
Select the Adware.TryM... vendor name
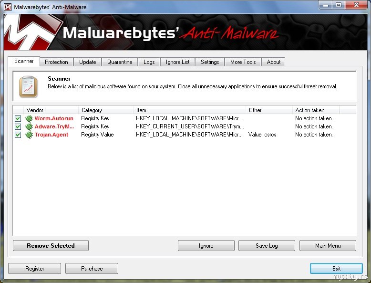pyautogui.click(x=54, y=126)
